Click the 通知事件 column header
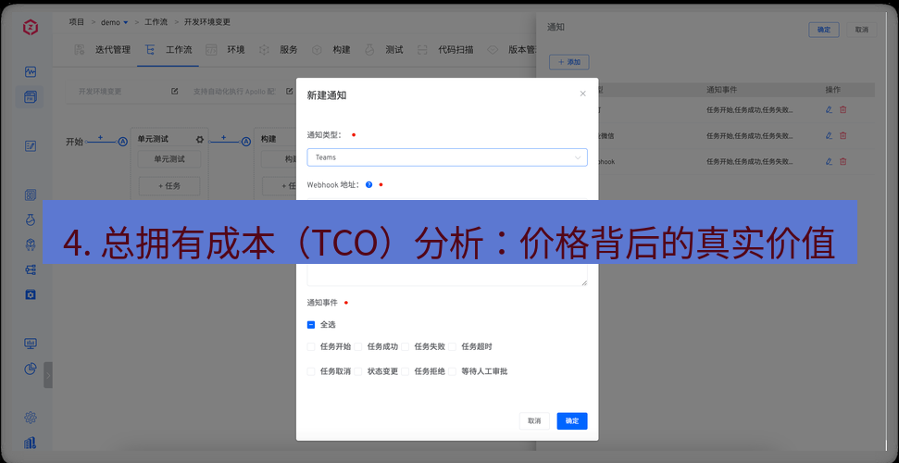 point(721,90)
